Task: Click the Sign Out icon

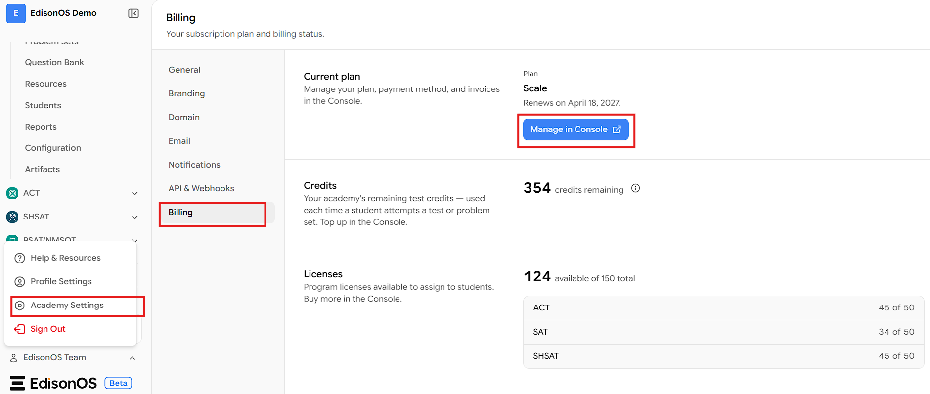Action: (19, 329)
